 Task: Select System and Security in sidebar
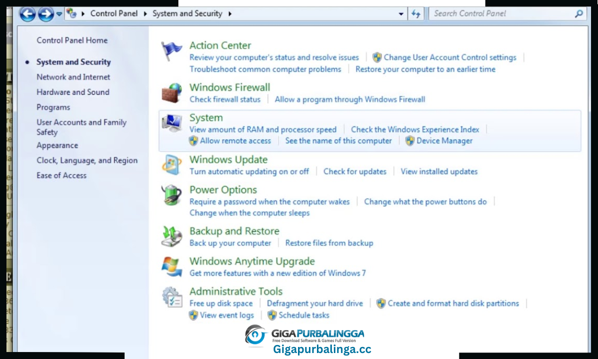coord(73,62)
